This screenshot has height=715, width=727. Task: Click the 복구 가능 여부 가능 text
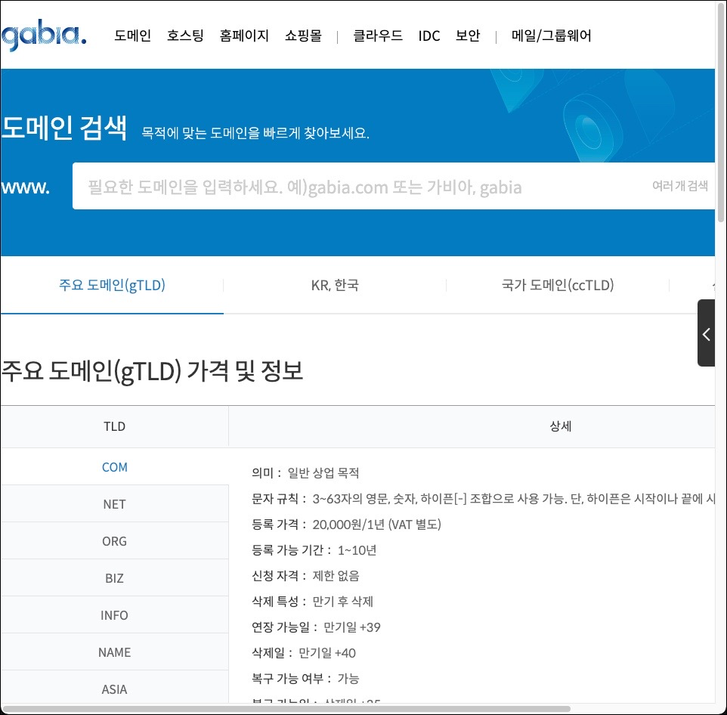[305, 679]
